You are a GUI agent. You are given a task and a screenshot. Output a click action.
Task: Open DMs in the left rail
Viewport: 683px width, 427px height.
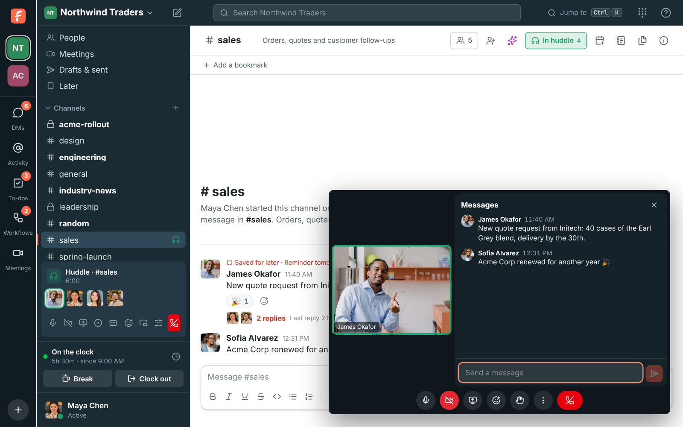(x=18, y=117)
